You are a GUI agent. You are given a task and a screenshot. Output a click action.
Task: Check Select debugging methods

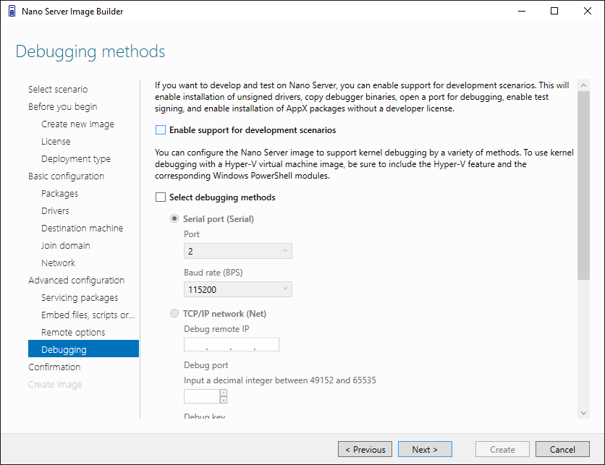[160, 197]
